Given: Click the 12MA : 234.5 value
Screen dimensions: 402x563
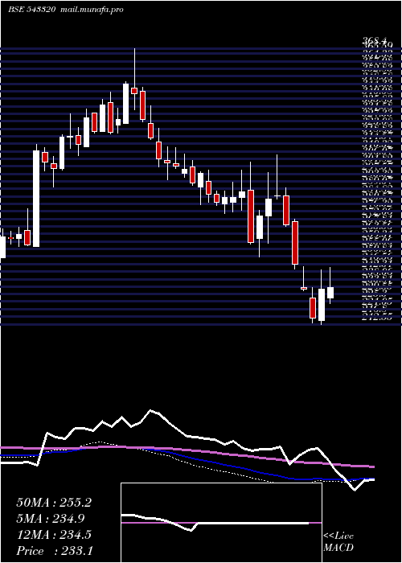Looking at the screenshot, I should click(x=54, y=535).
